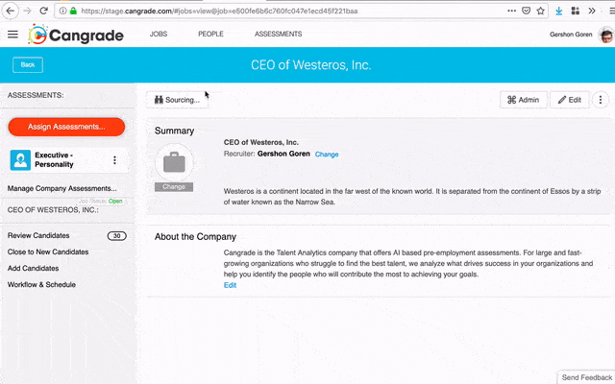Click the About the Company heading
The image size is (615, 384).
tap(195, 237)
